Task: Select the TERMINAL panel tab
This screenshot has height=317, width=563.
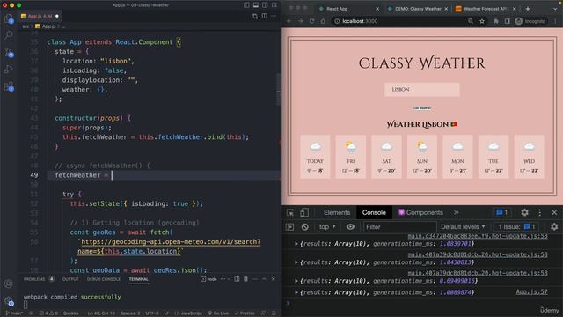Action: tap(139, 279)
